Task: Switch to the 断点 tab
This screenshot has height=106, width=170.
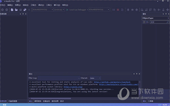Action: pos(62,101)
